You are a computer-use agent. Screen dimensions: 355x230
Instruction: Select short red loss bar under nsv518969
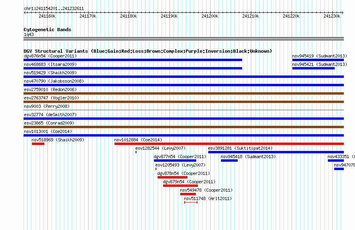pos(38,144)
